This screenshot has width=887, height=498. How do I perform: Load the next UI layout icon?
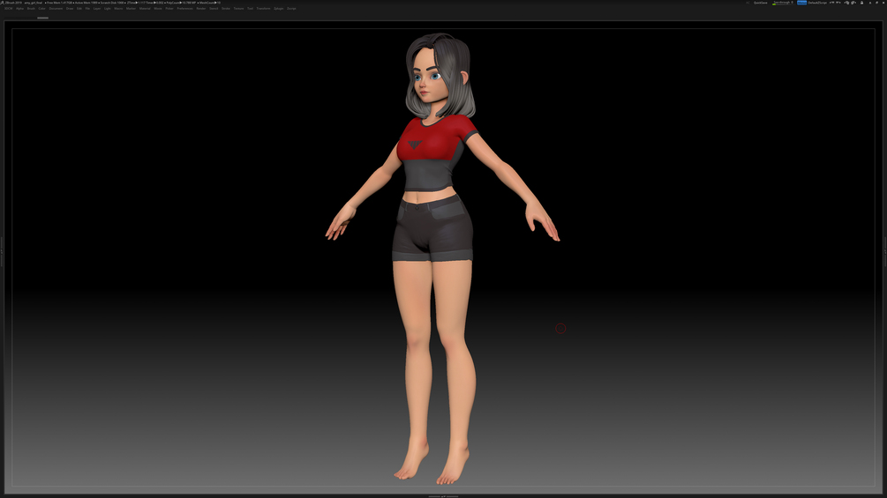point(838,3)
